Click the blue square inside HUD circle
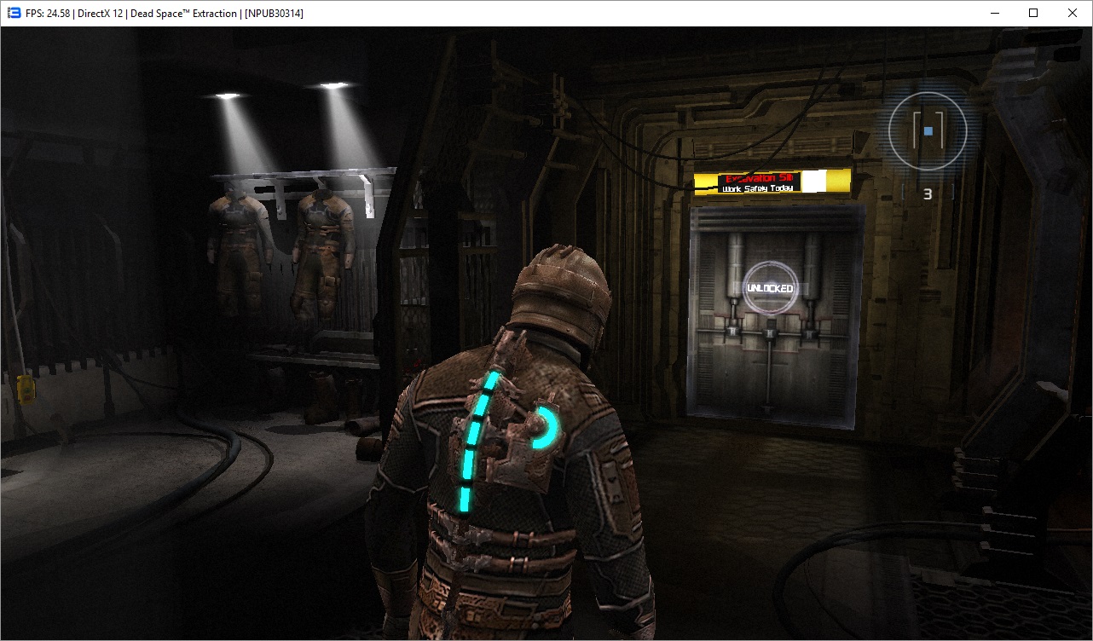1093x641 pixels. [x=928, y=130]
